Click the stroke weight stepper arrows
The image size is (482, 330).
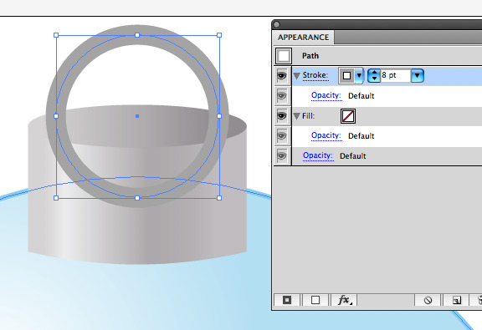point(374,75)
